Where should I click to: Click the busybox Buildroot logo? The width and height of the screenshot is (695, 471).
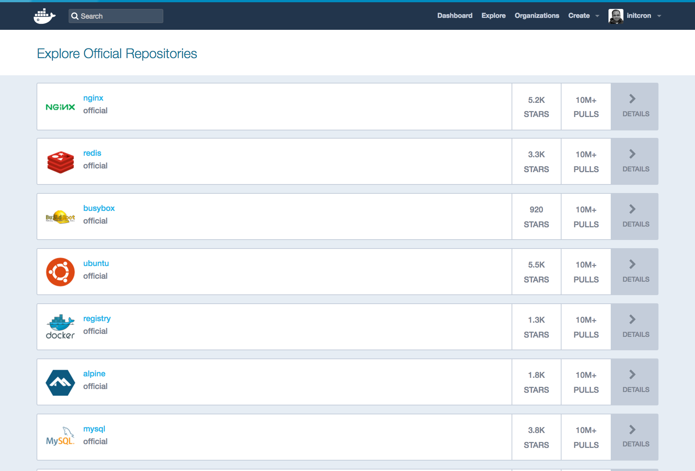click(60, 217)
